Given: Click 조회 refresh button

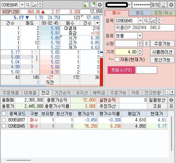Looking at the screenshot, I should click(x=157, y=106).
